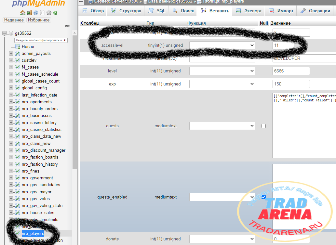Click the phpMyAdmin logo
Screen dimensions: 336x245
(x=39, y=3)
